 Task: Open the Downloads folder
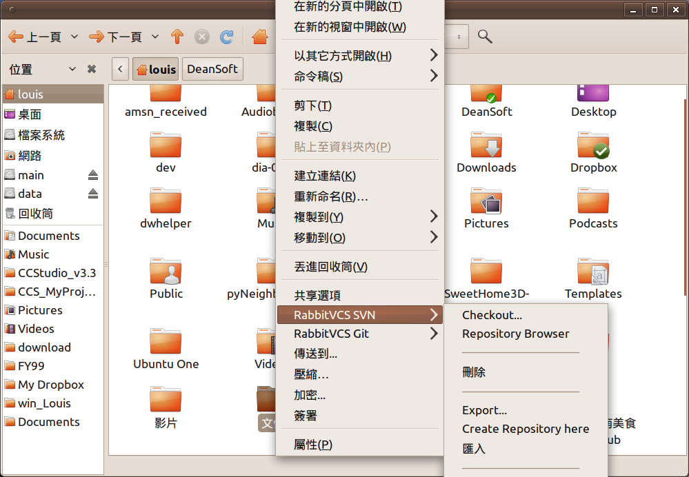pyautogui.click(x=486, y=152)
